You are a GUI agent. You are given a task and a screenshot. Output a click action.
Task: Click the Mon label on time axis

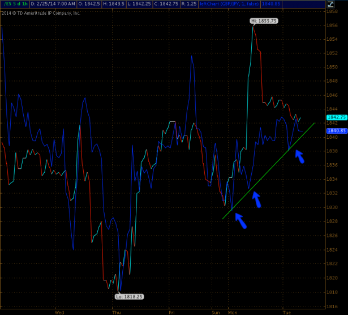[233, 313]
